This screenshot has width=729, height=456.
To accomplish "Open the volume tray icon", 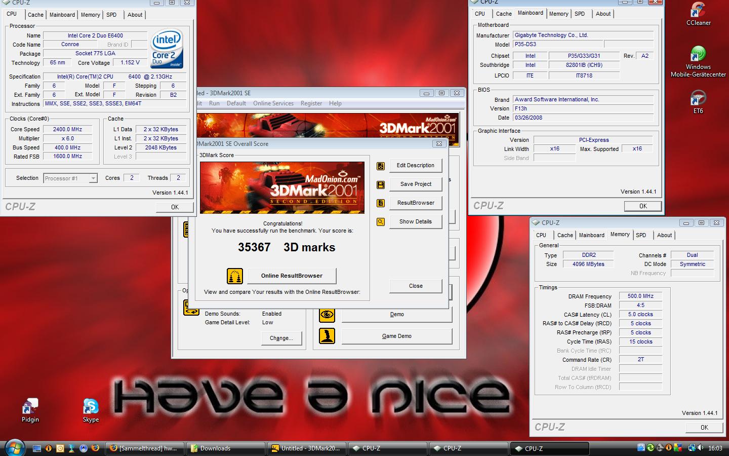I will click(700, 448).
